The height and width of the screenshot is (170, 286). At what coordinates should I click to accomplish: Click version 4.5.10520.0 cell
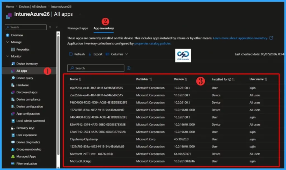[181, 139]
